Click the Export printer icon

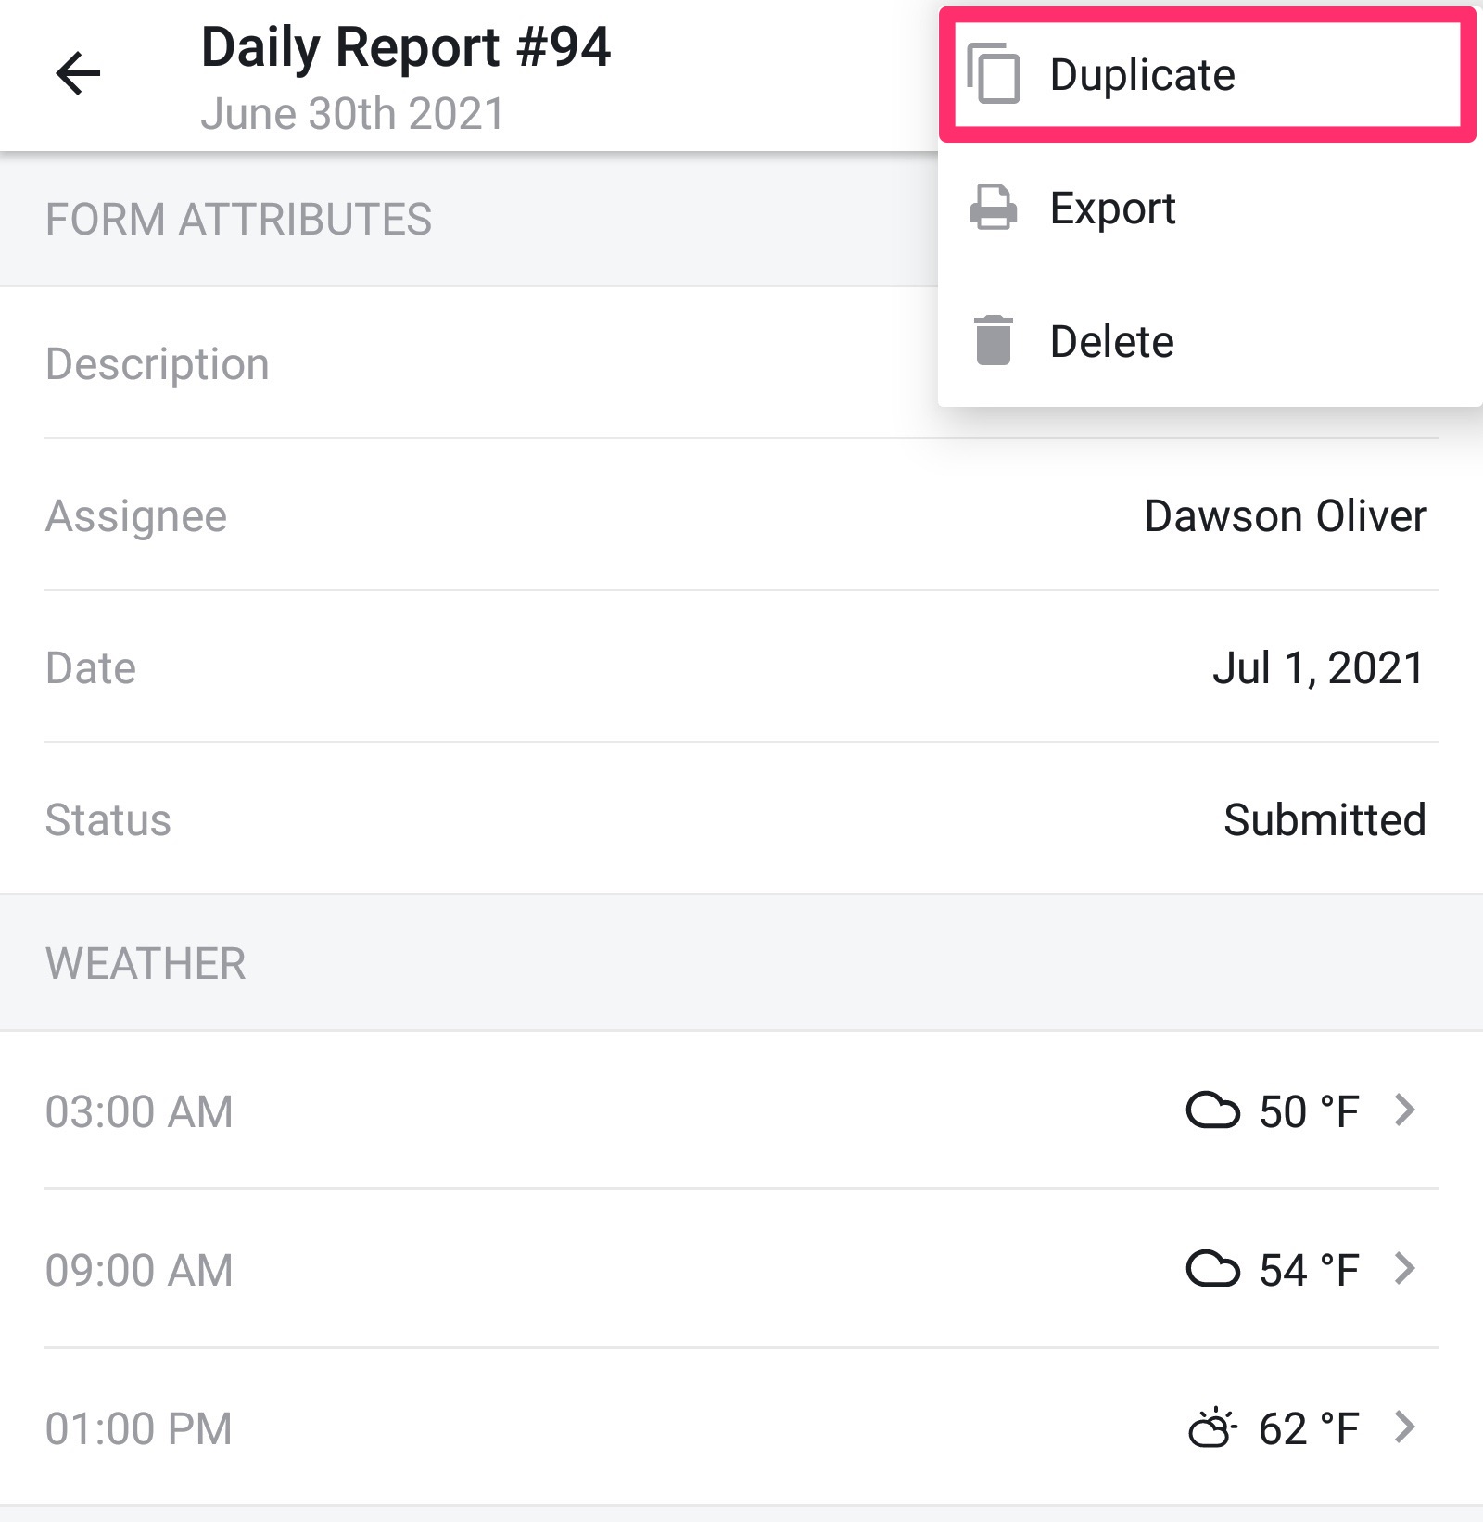tap(994, 208)
